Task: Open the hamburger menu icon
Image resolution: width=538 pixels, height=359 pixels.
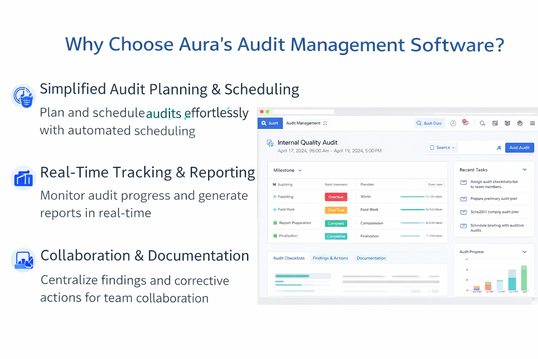Action: [532, 123]
